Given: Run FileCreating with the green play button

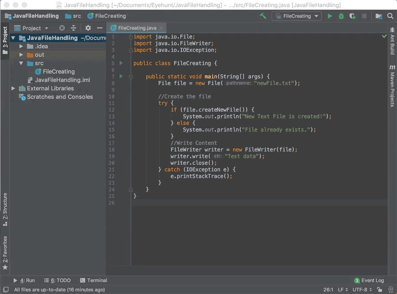Looking at the screenshot, I should pos(330,16).
